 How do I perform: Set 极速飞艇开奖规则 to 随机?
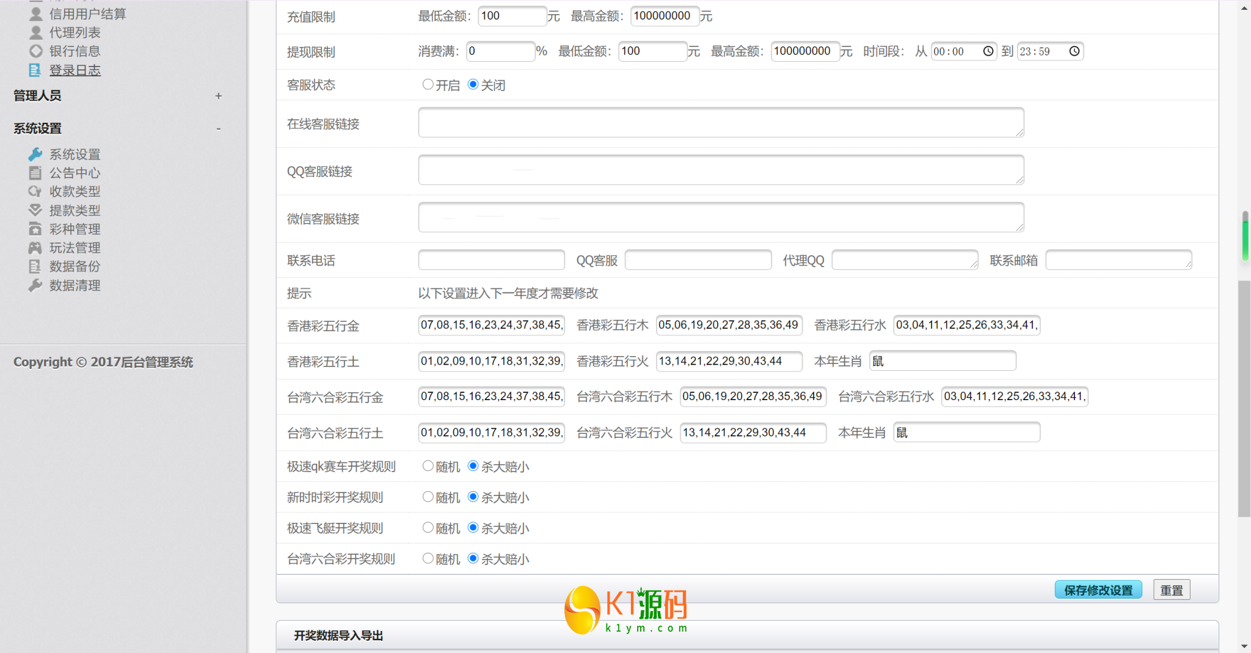(428, 527)
